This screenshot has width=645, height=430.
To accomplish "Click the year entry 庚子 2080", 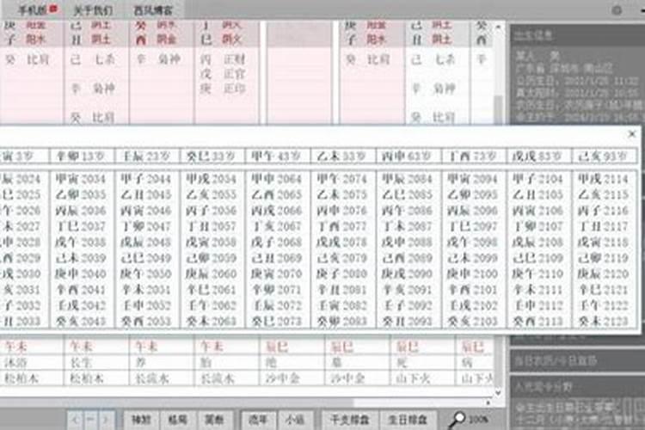I will (342, 273).
